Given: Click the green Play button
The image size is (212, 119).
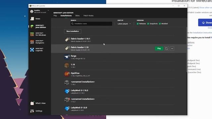Looking at the screenshot, I should coord(159,49).
